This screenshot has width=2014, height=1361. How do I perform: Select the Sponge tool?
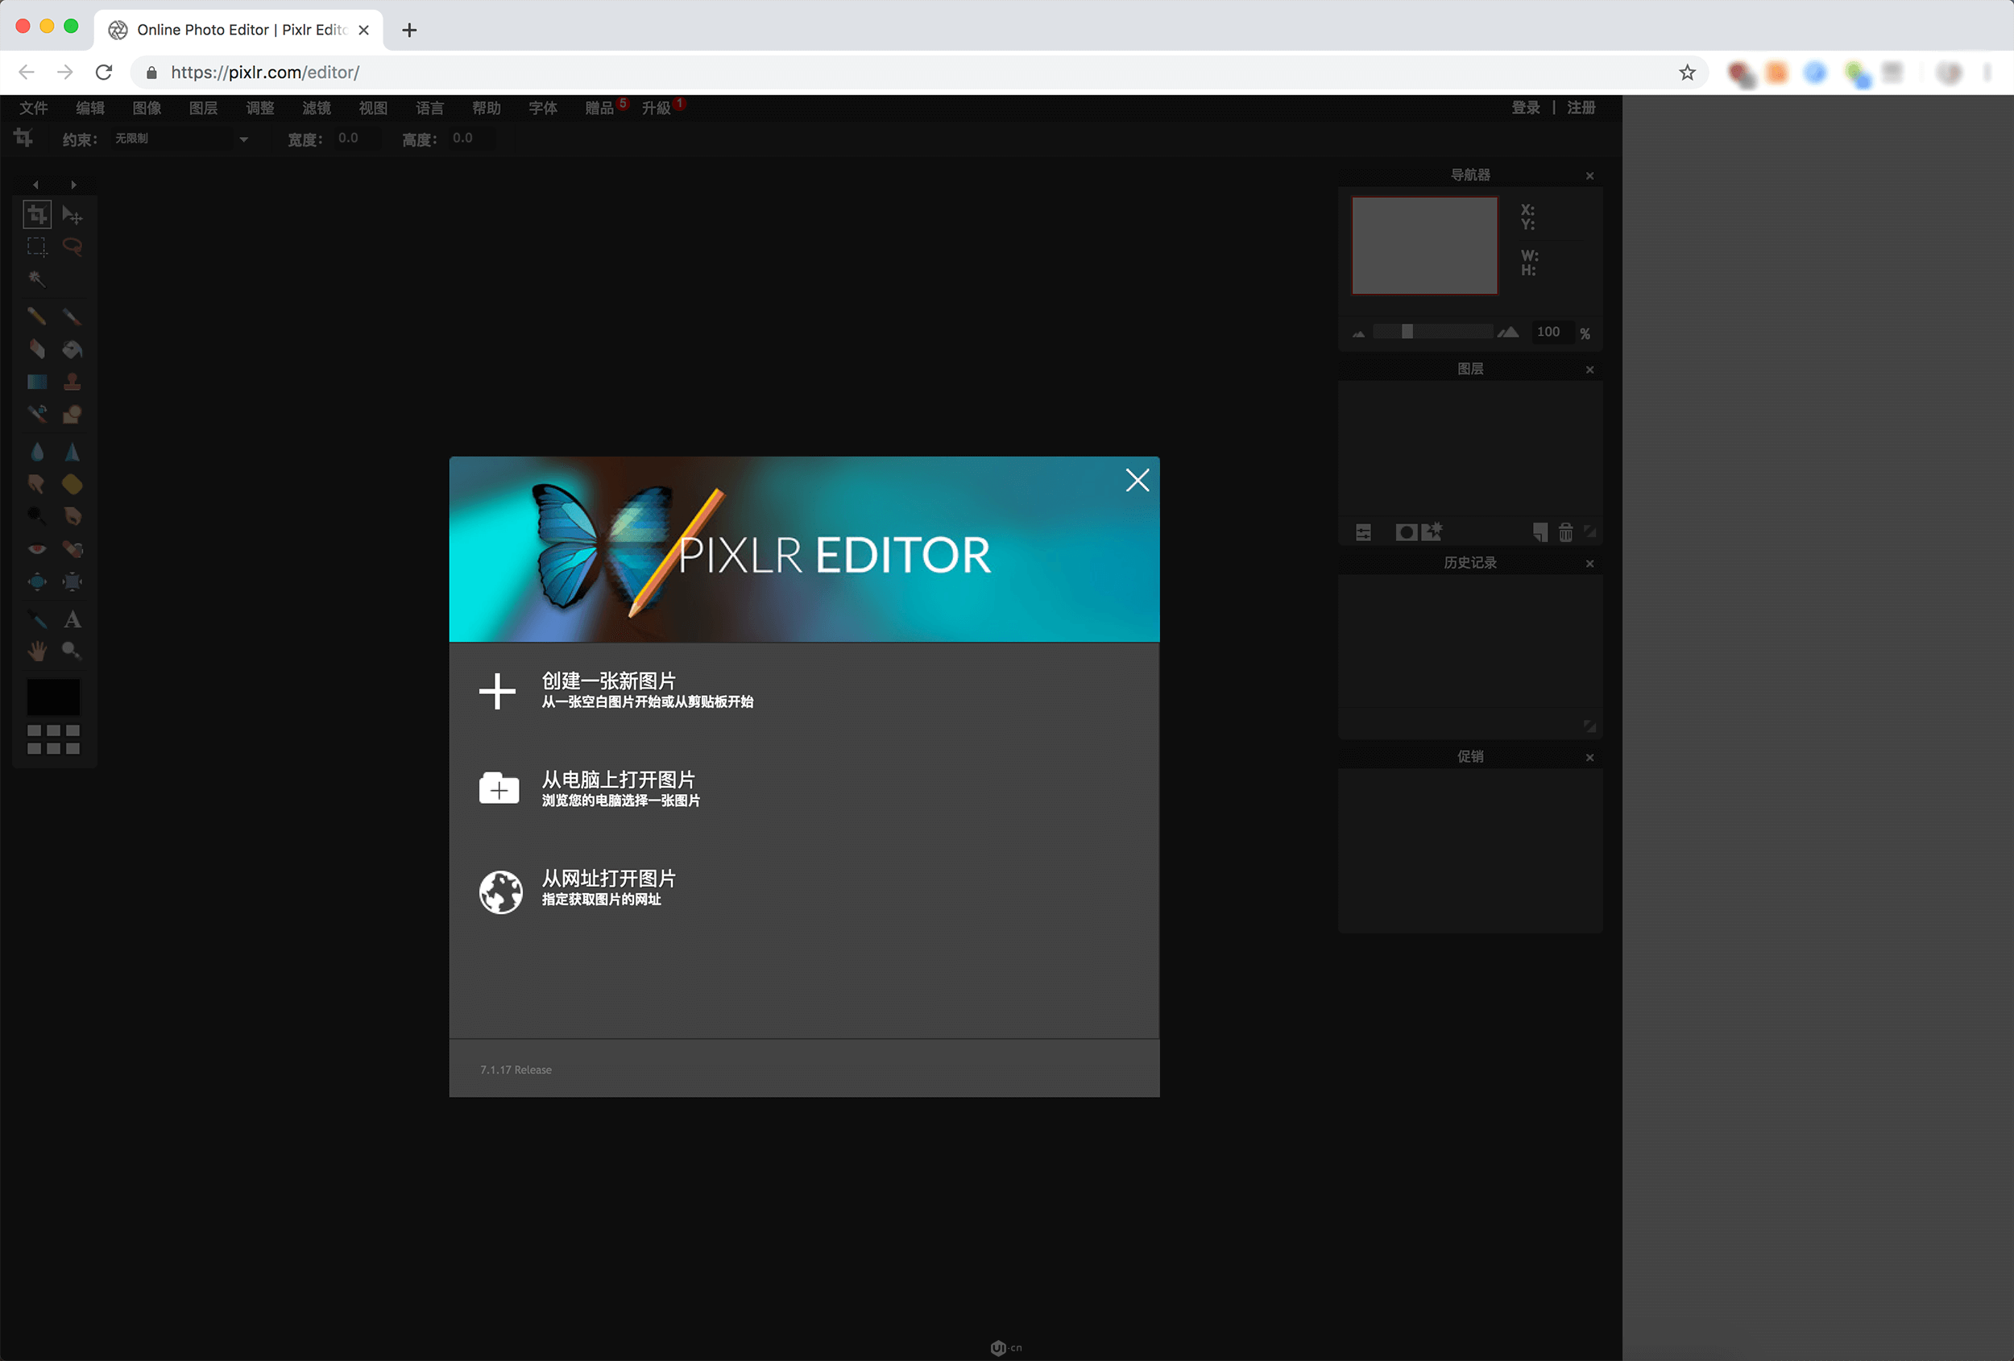73,483
